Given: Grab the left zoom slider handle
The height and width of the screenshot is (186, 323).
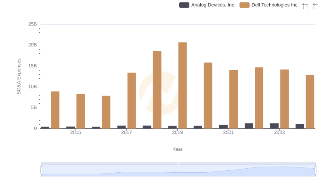Looking at the screenshot, I should 42,171.
